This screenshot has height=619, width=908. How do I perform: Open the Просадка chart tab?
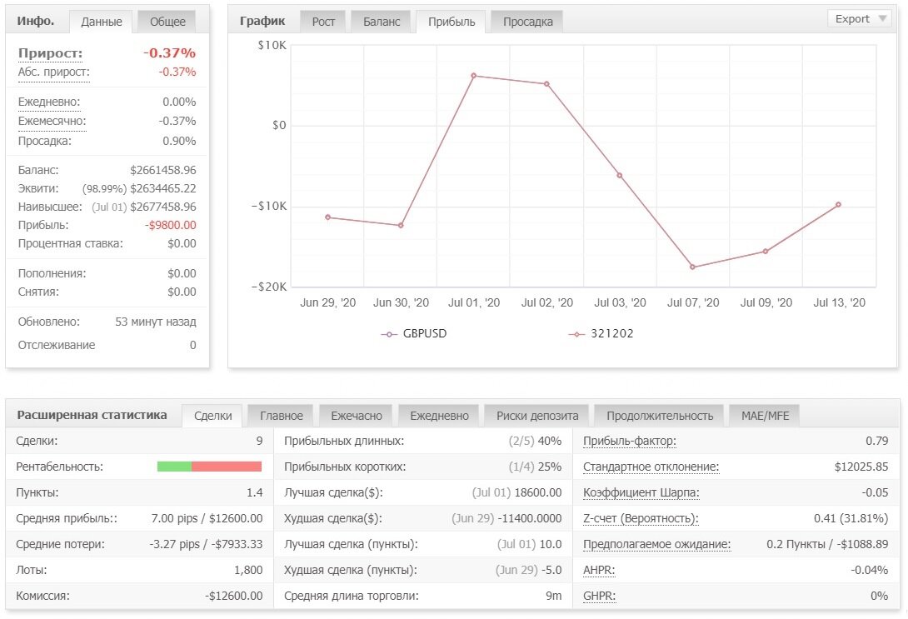pos(527,22)
